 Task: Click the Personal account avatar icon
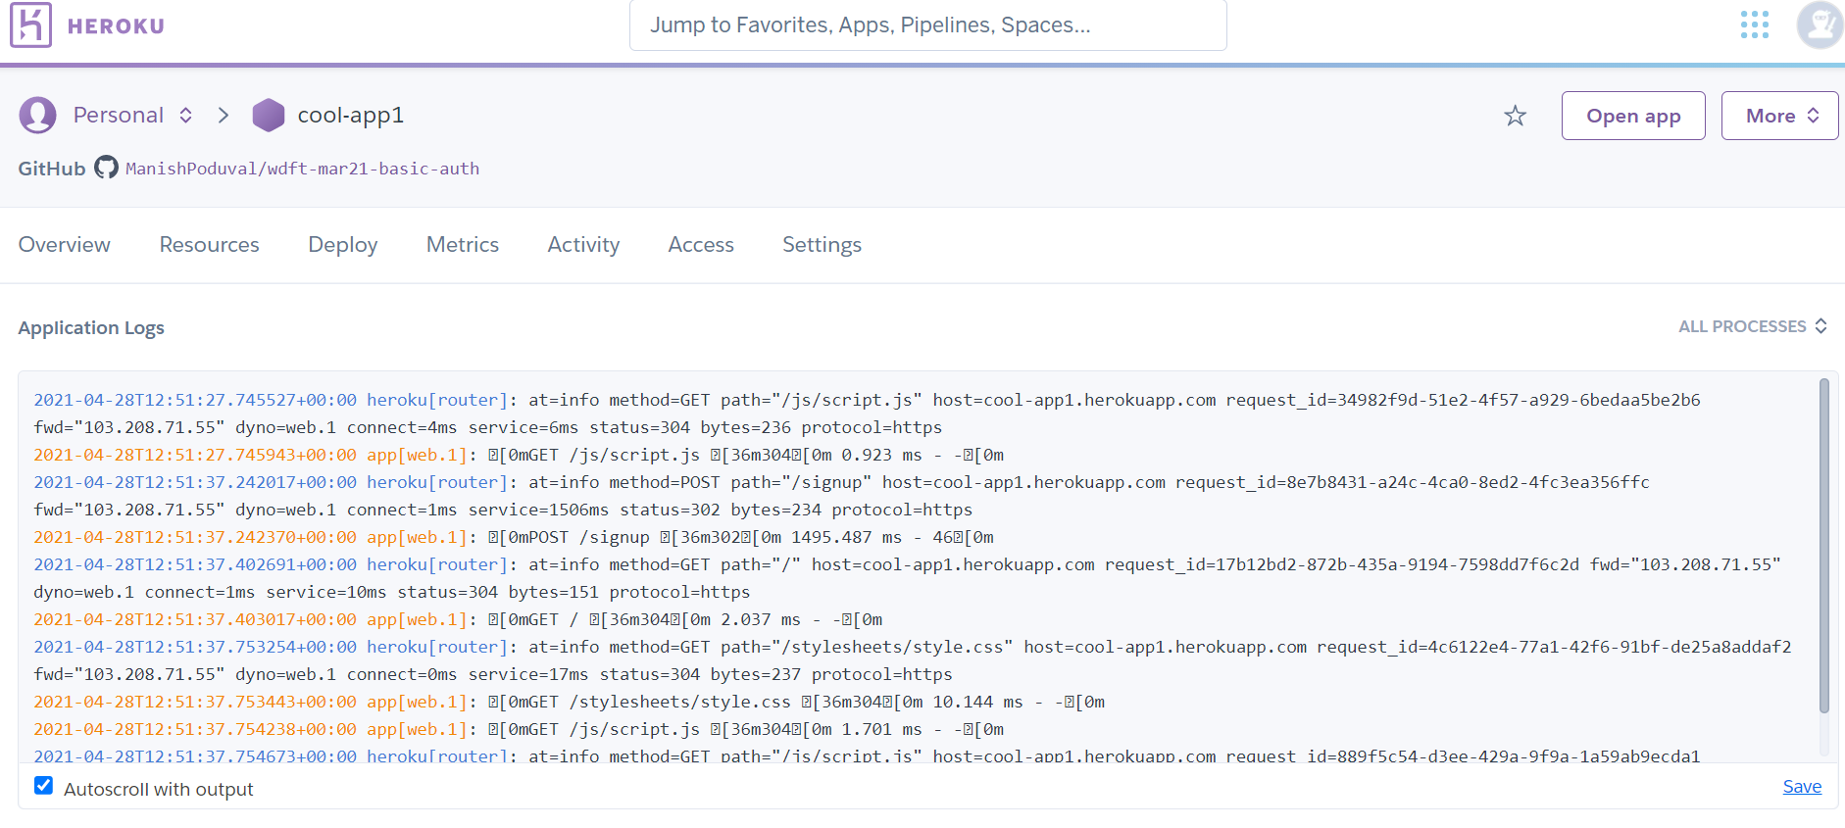pos(37,116)
